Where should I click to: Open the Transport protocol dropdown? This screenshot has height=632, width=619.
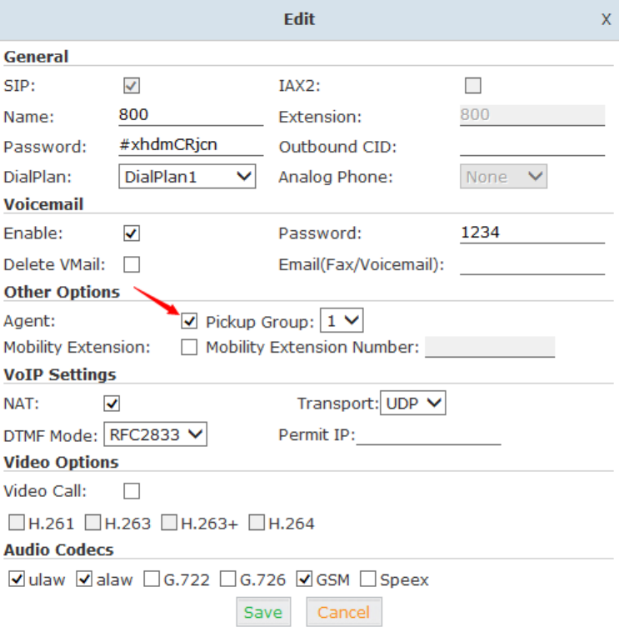(x=413, y=404)
